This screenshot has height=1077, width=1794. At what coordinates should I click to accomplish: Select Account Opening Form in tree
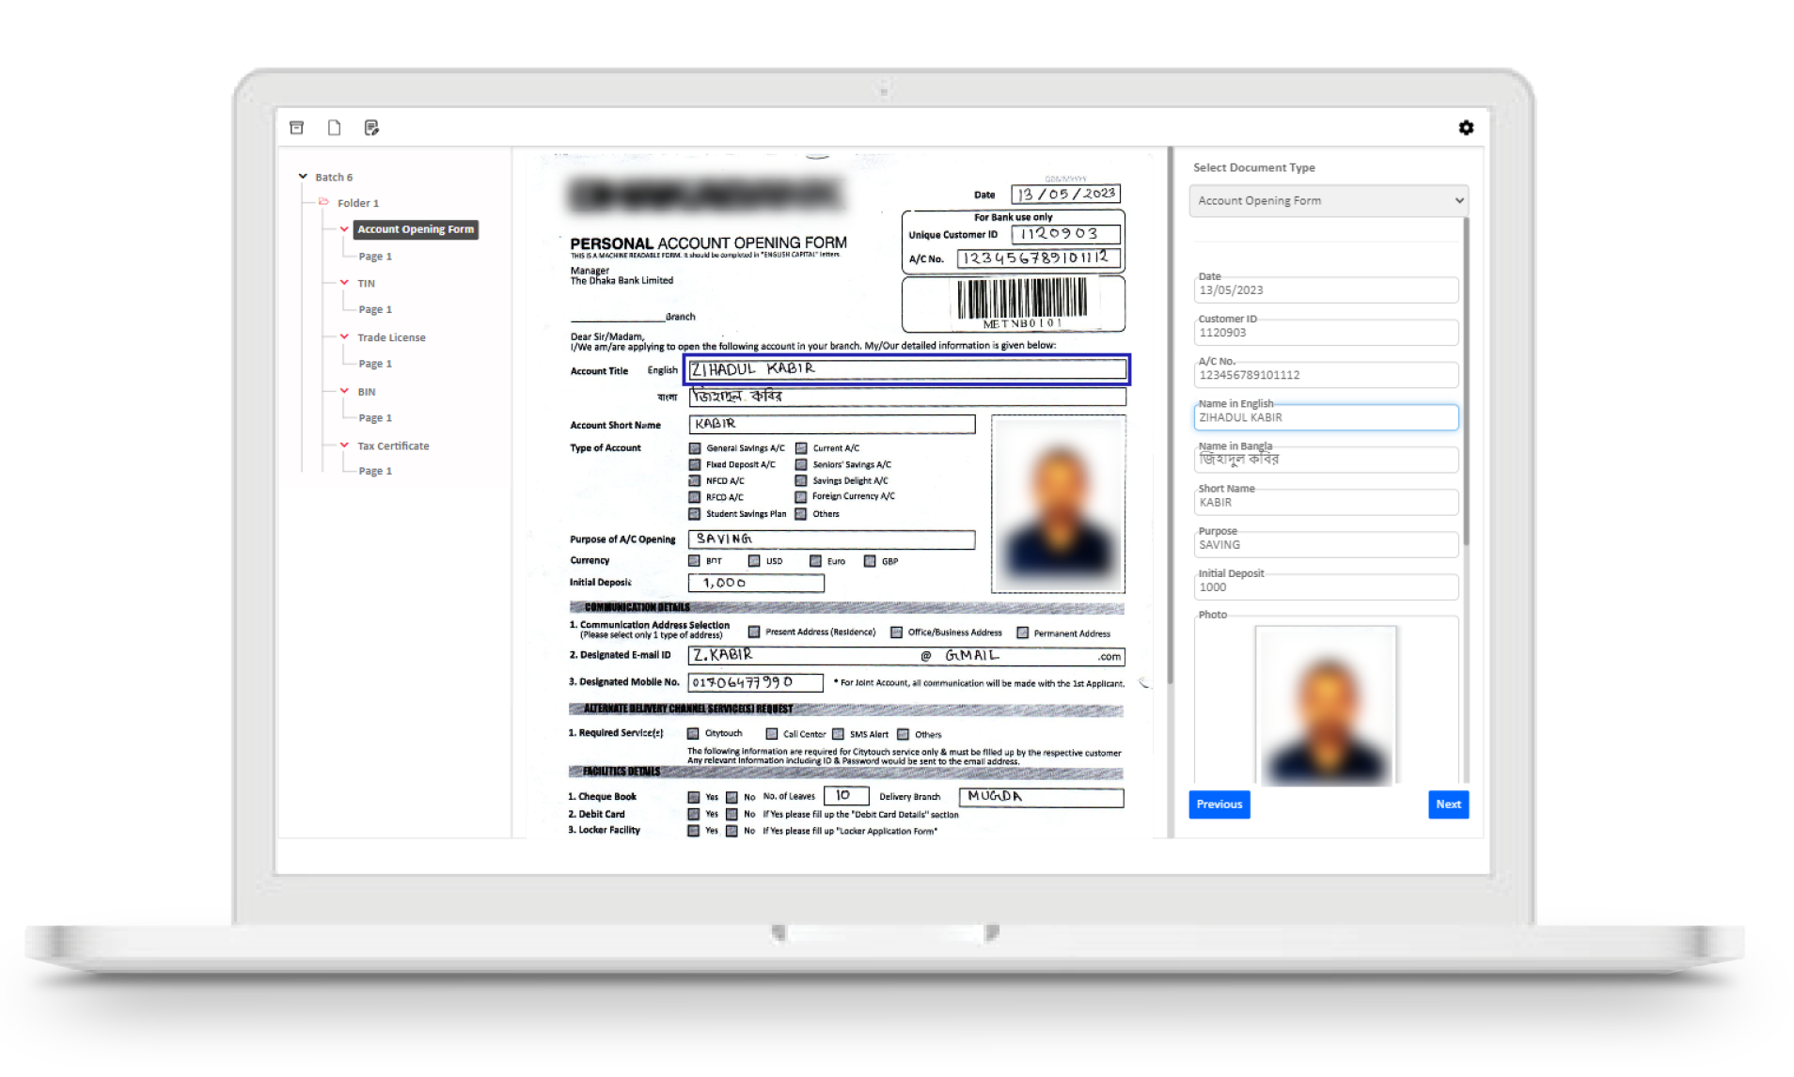click(416, 229)
